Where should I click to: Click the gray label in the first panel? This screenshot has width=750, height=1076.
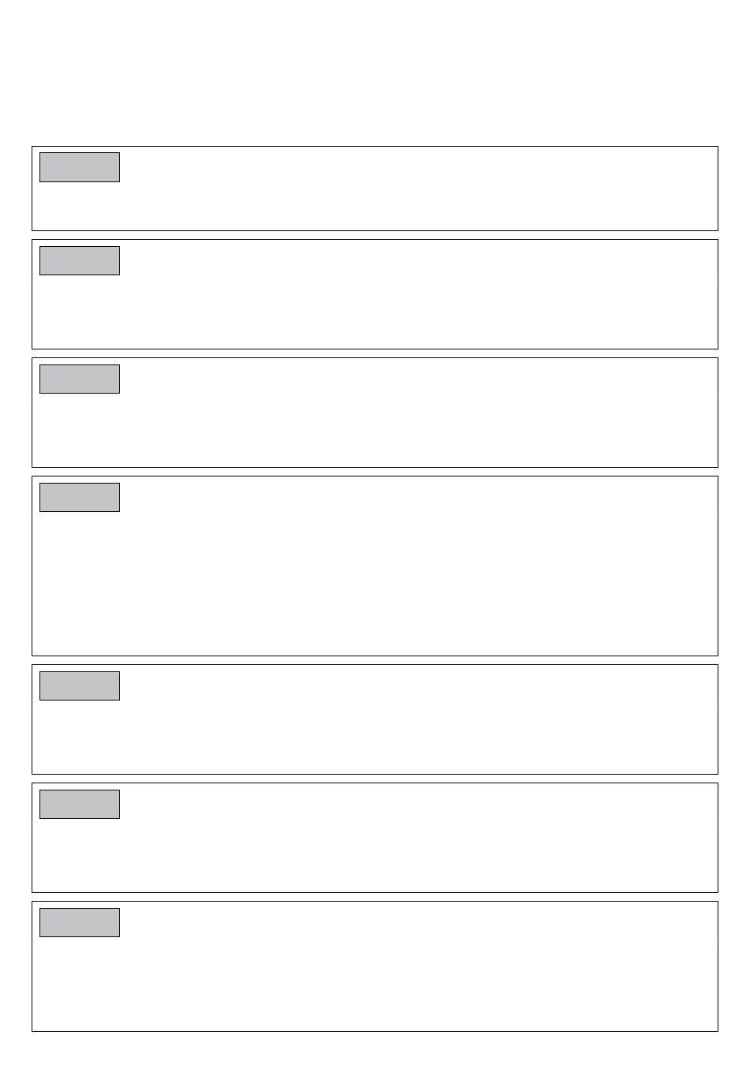pos(80,167)
